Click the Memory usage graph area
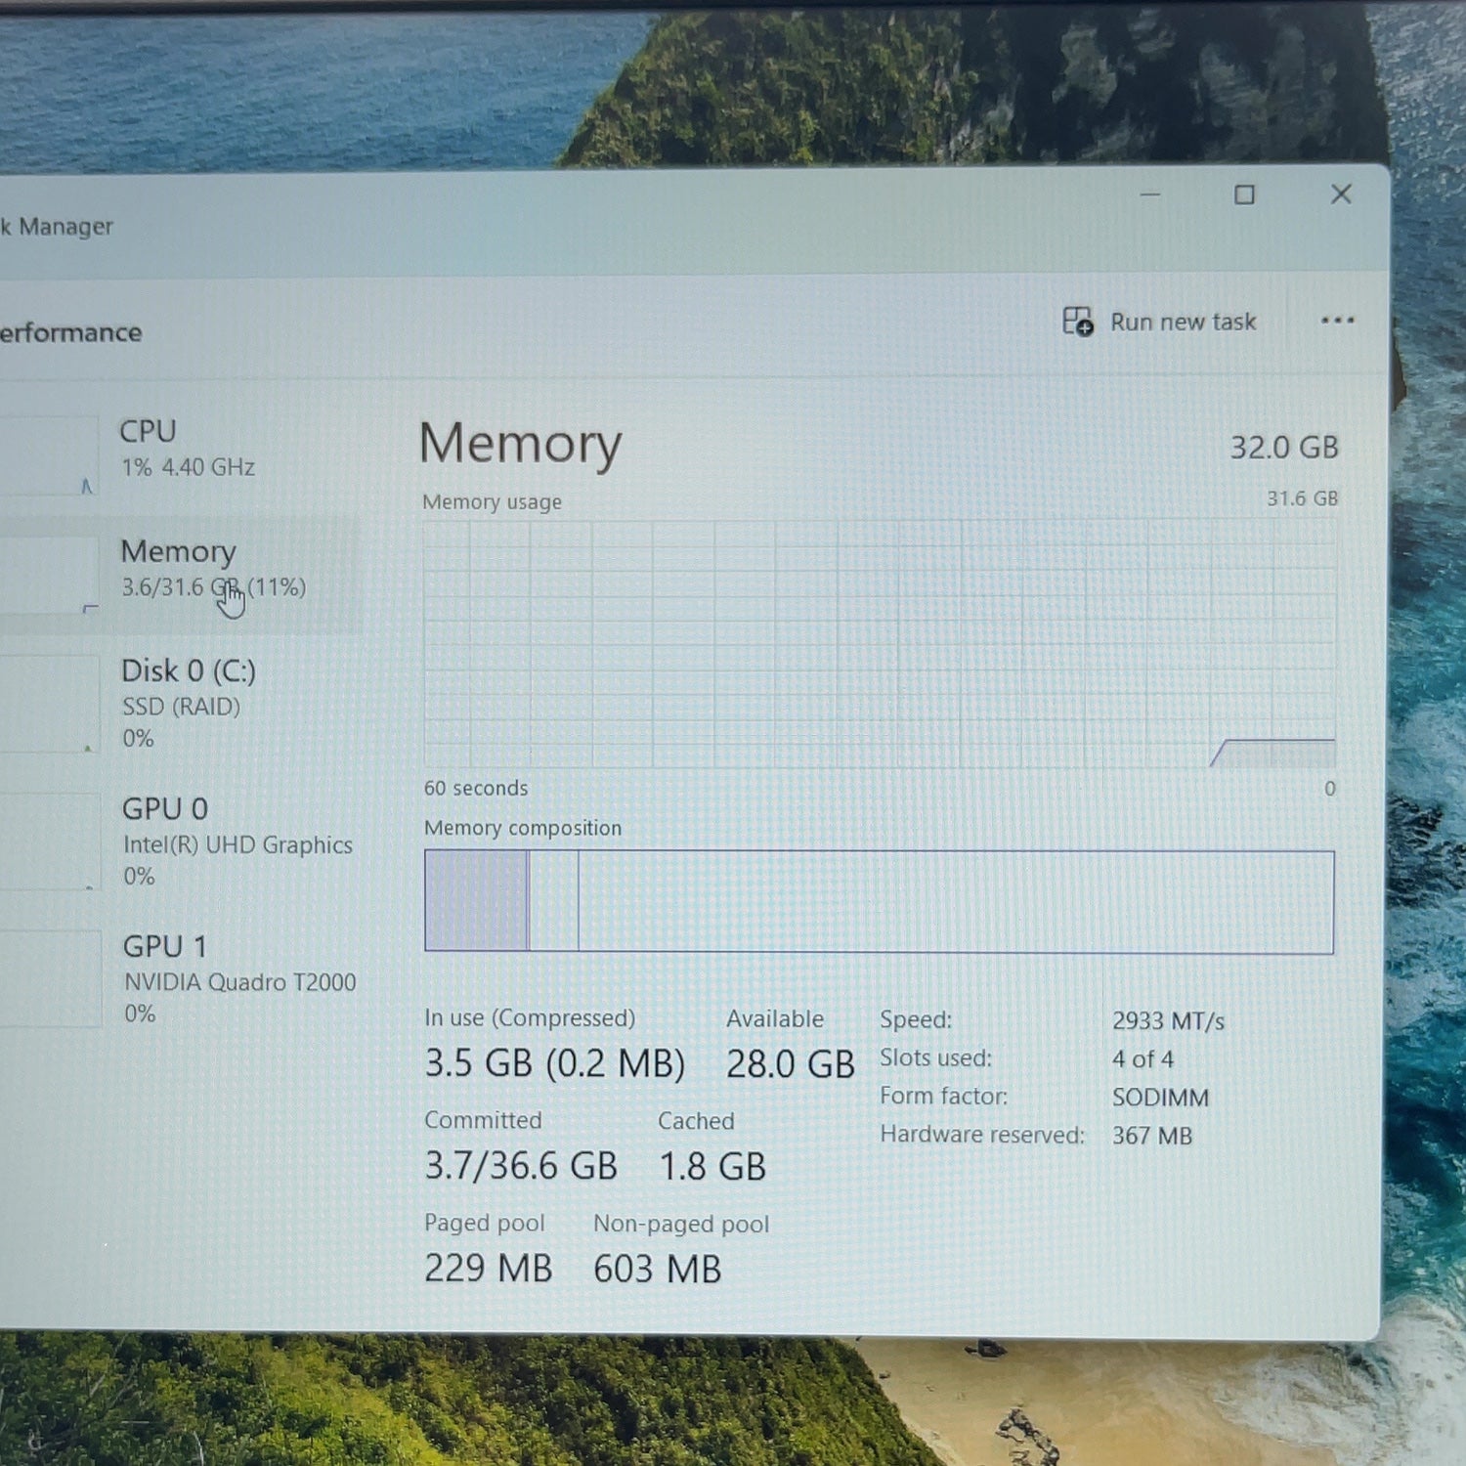The width and height of the screenshot is (1466, 1466). (880, 644)
